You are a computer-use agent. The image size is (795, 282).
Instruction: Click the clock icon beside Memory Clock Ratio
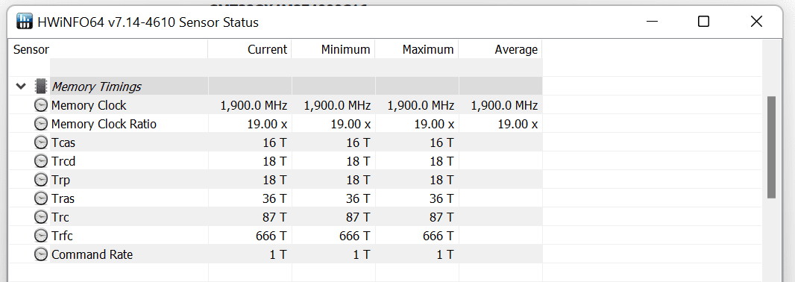pyautogui.click(x=40, y=125)
